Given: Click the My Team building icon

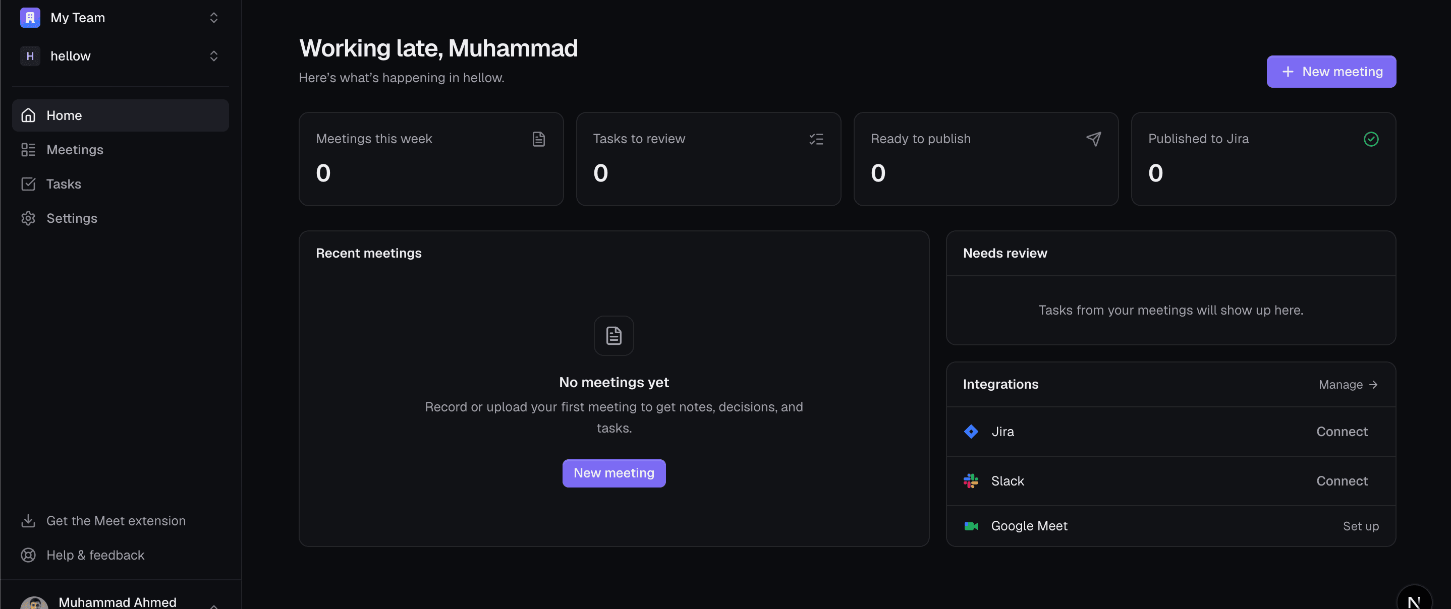Looking at the screenshot, I should point(30,18).
